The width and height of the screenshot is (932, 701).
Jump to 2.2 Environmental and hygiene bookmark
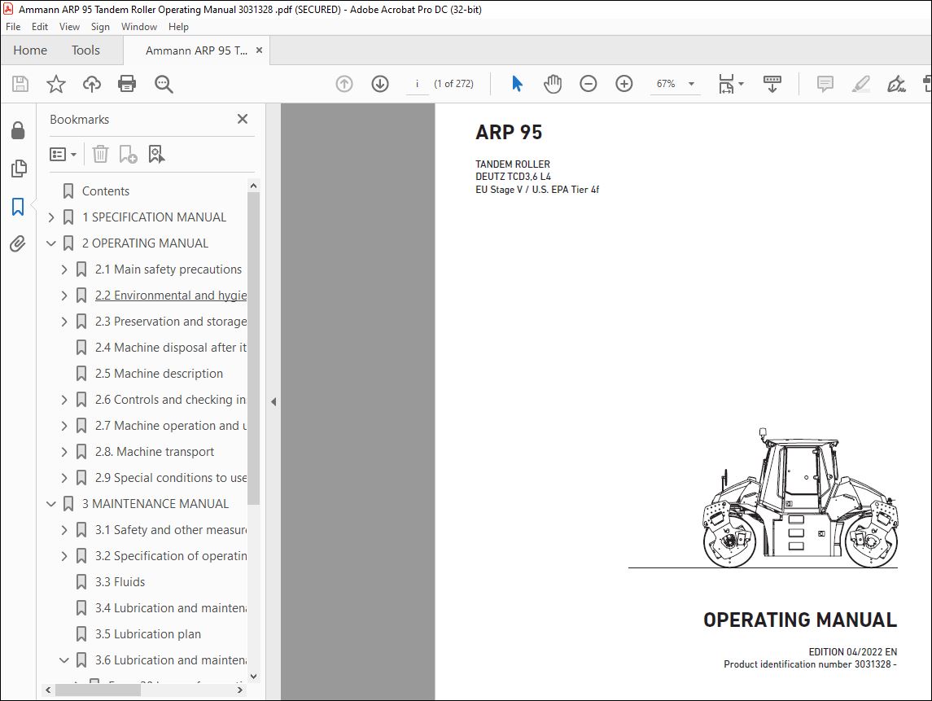tap(171, 296)
